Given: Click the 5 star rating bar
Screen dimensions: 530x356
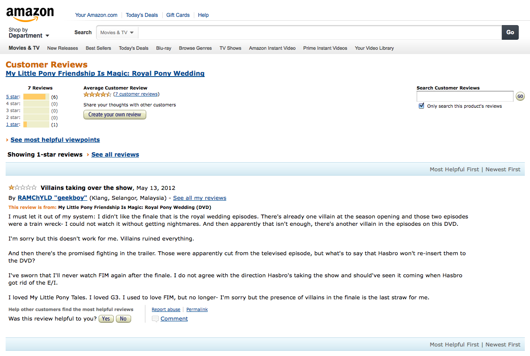Looking at the screenshot, I should coord(36,97).
